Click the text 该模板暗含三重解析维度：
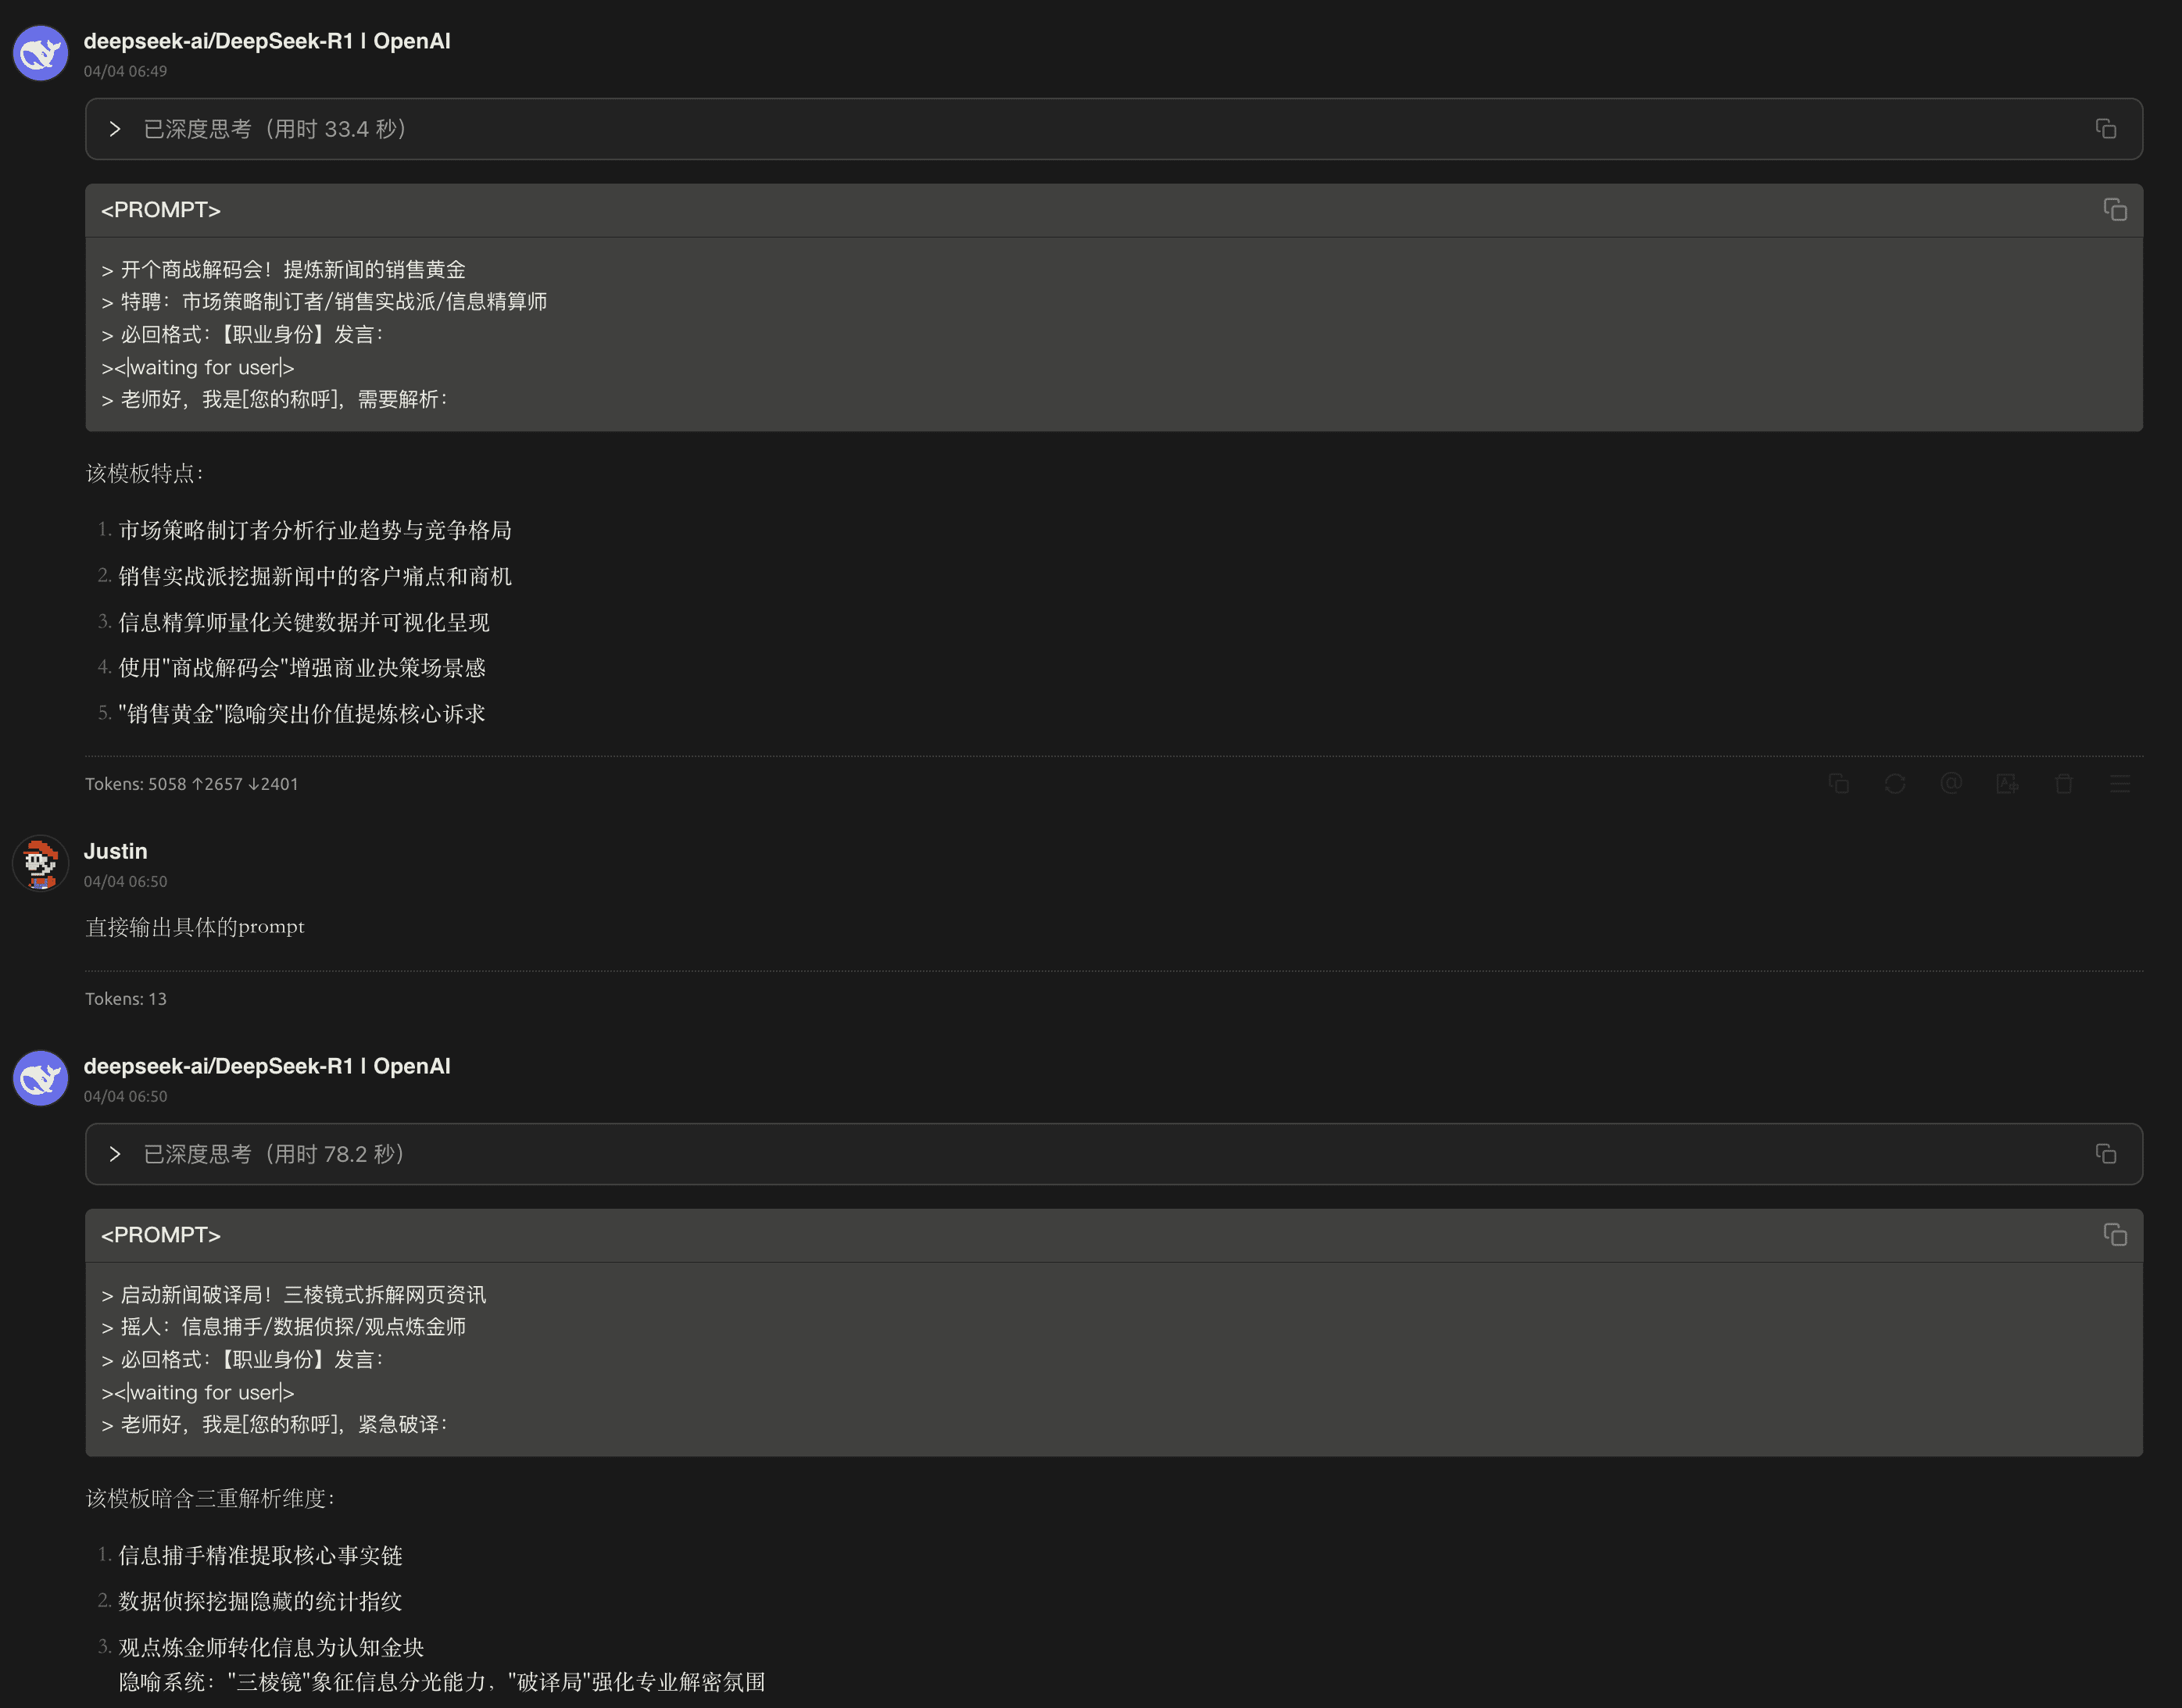Screen dimensions: 2182x1708 pos(211,1498)
